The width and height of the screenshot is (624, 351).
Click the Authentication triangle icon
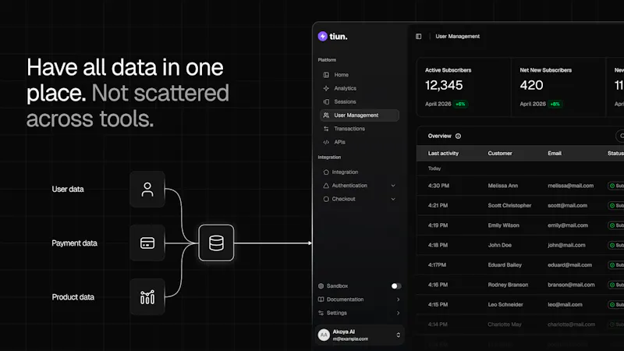click(x=326, y=186)
